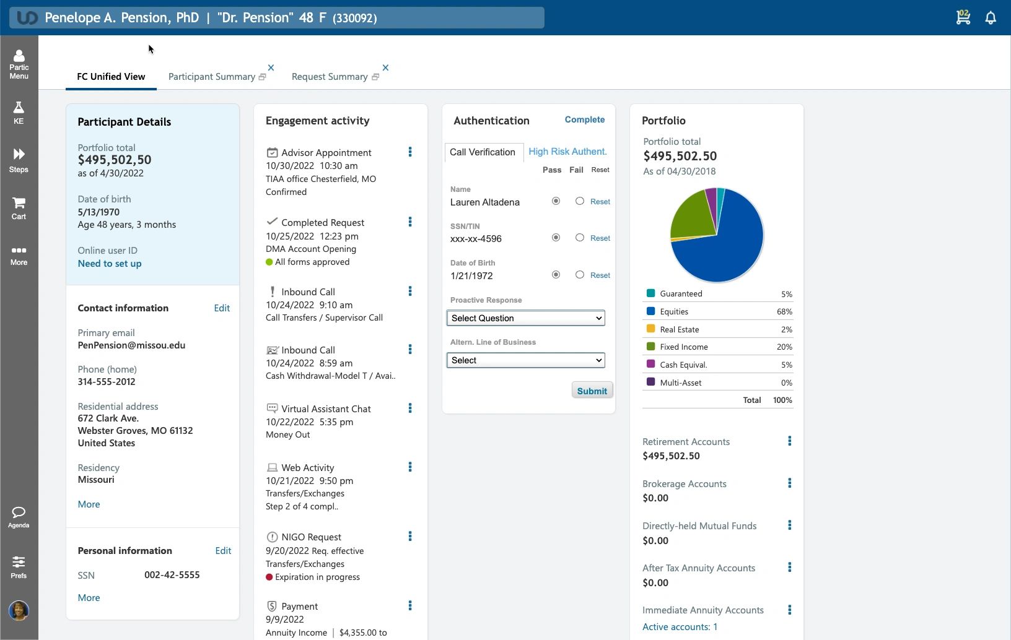This screenshot has width=1011, height=640.
Task: Open the Proactive Response Select Question dropdown
Action: pyautogui.click(x=525, y=318)
